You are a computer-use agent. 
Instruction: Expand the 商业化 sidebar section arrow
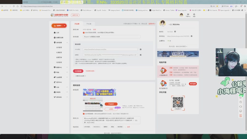point(67,92)
